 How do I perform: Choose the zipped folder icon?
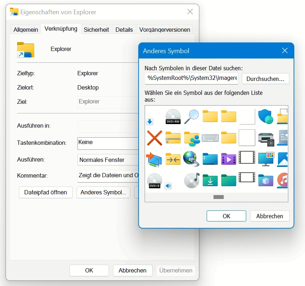(173, 138)
